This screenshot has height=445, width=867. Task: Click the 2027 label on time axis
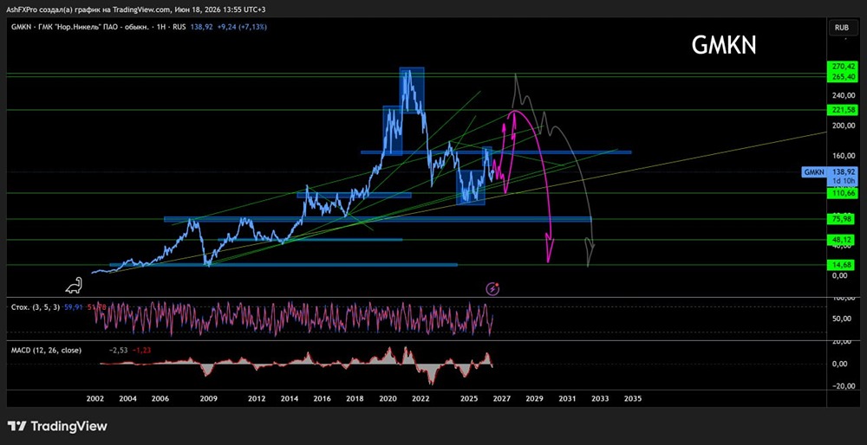[501, 398]
